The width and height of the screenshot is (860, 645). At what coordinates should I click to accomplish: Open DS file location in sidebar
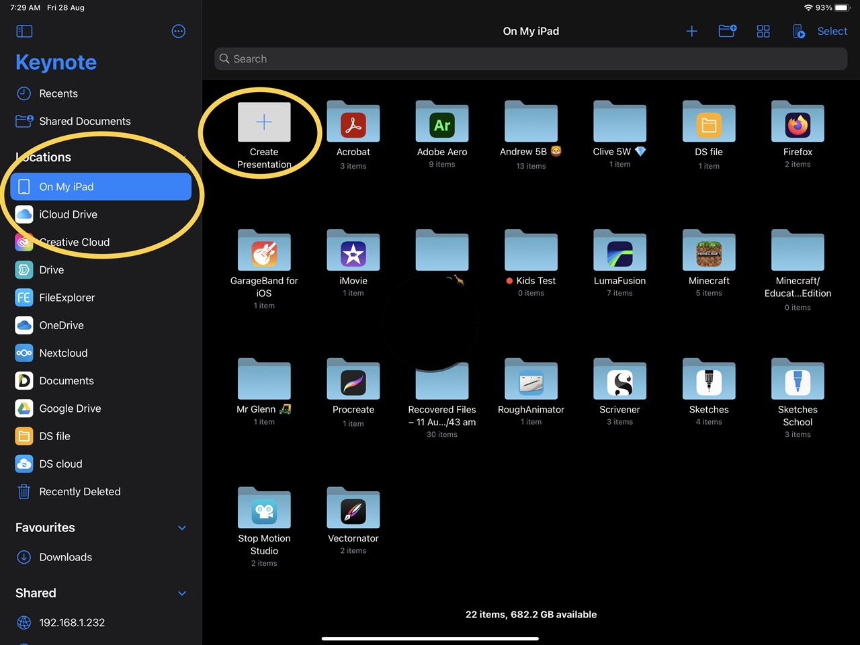pos(101,436)
